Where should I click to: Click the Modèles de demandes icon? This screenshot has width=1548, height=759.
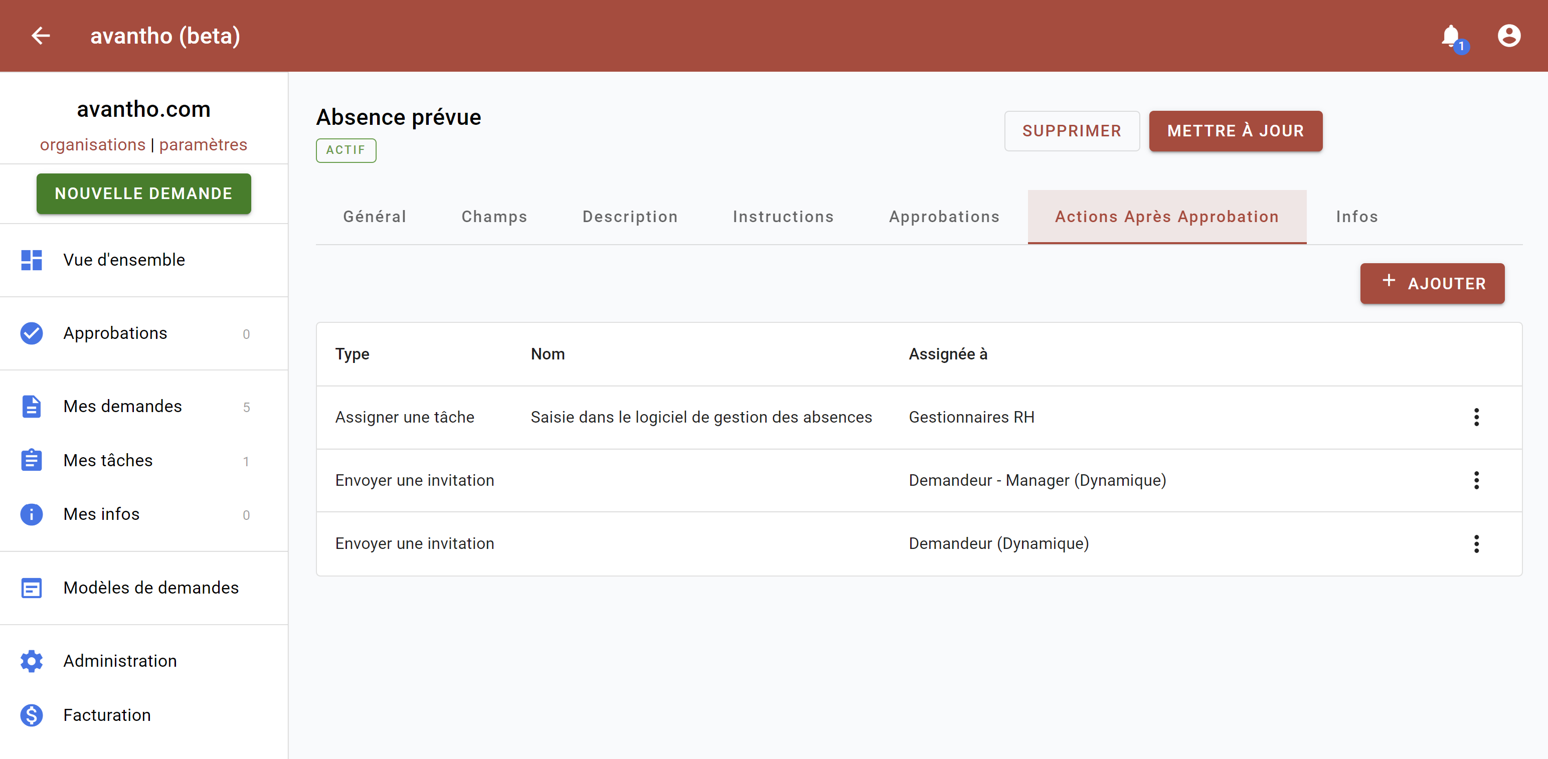[x=31, y=588]
